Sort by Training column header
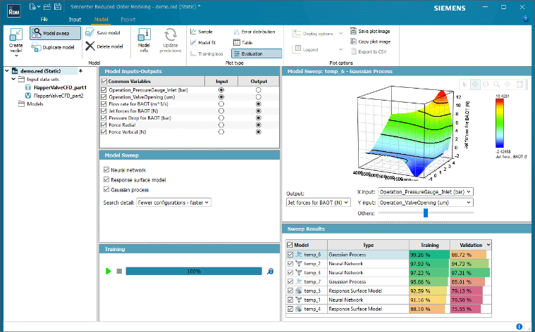Screen dimensions: 535x332 point(429,245)
